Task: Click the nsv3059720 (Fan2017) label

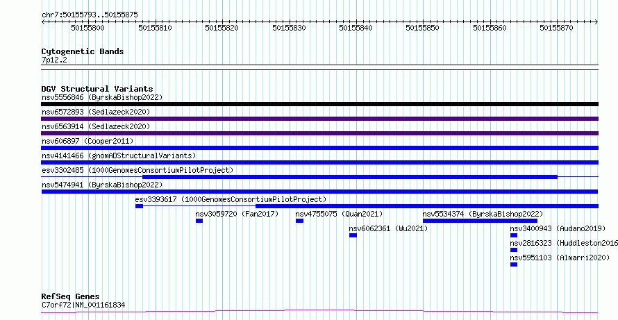Action: (237, 214)
